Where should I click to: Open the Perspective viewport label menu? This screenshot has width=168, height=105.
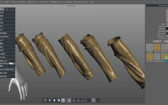pos(71,6)
